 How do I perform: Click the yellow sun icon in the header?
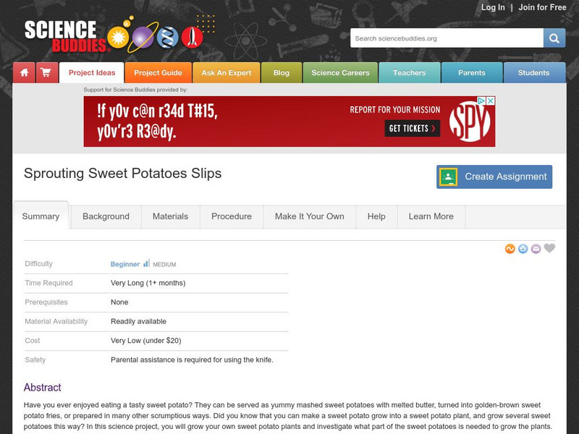click(118, 38)
